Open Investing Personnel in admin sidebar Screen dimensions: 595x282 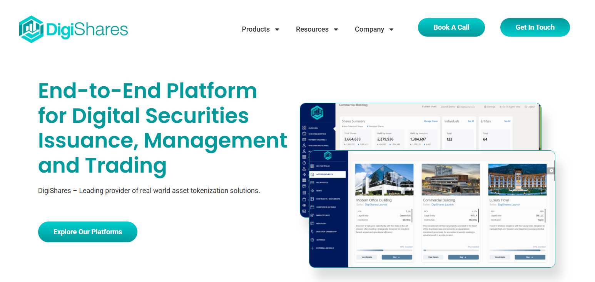point(315,146)
